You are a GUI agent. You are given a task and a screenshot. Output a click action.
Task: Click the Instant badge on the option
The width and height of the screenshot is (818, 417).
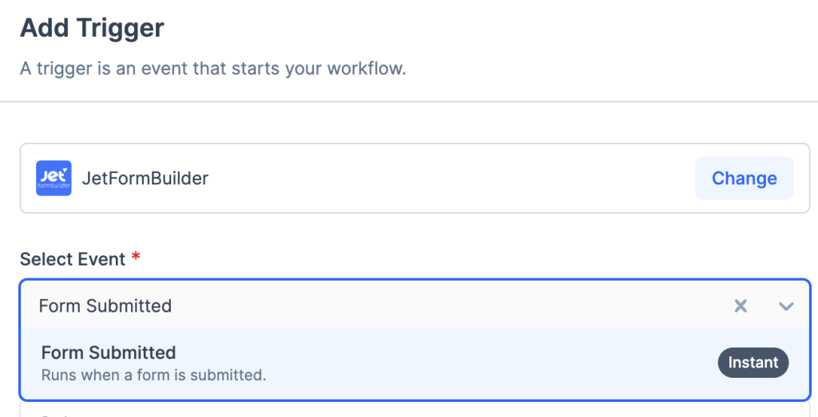point(752,363)
